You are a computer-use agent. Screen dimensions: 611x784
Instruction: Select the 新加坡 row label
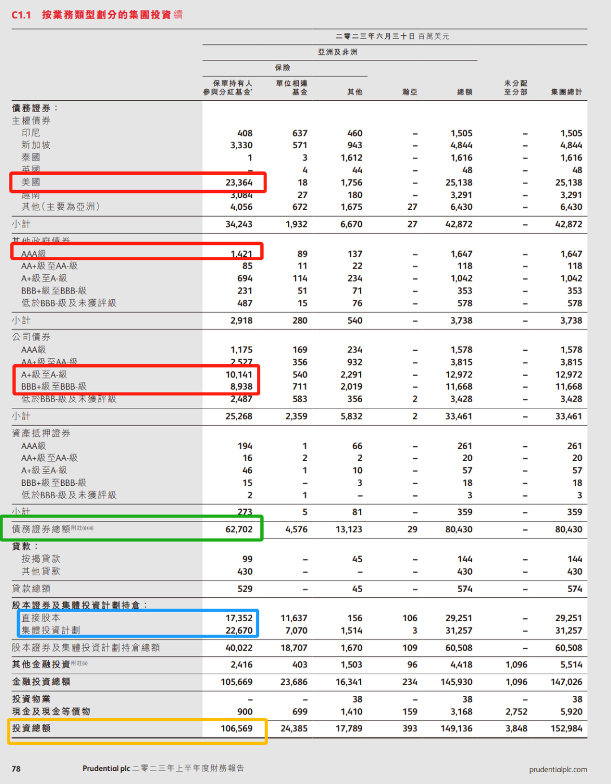point(36,145)
